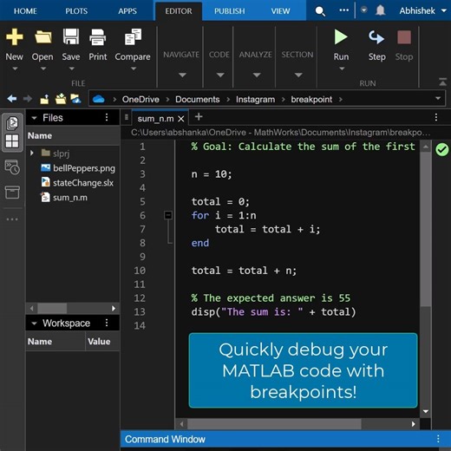Expand the slprj folder tree node
Viewport: 451px width, 451px height.
pos(32,153)
